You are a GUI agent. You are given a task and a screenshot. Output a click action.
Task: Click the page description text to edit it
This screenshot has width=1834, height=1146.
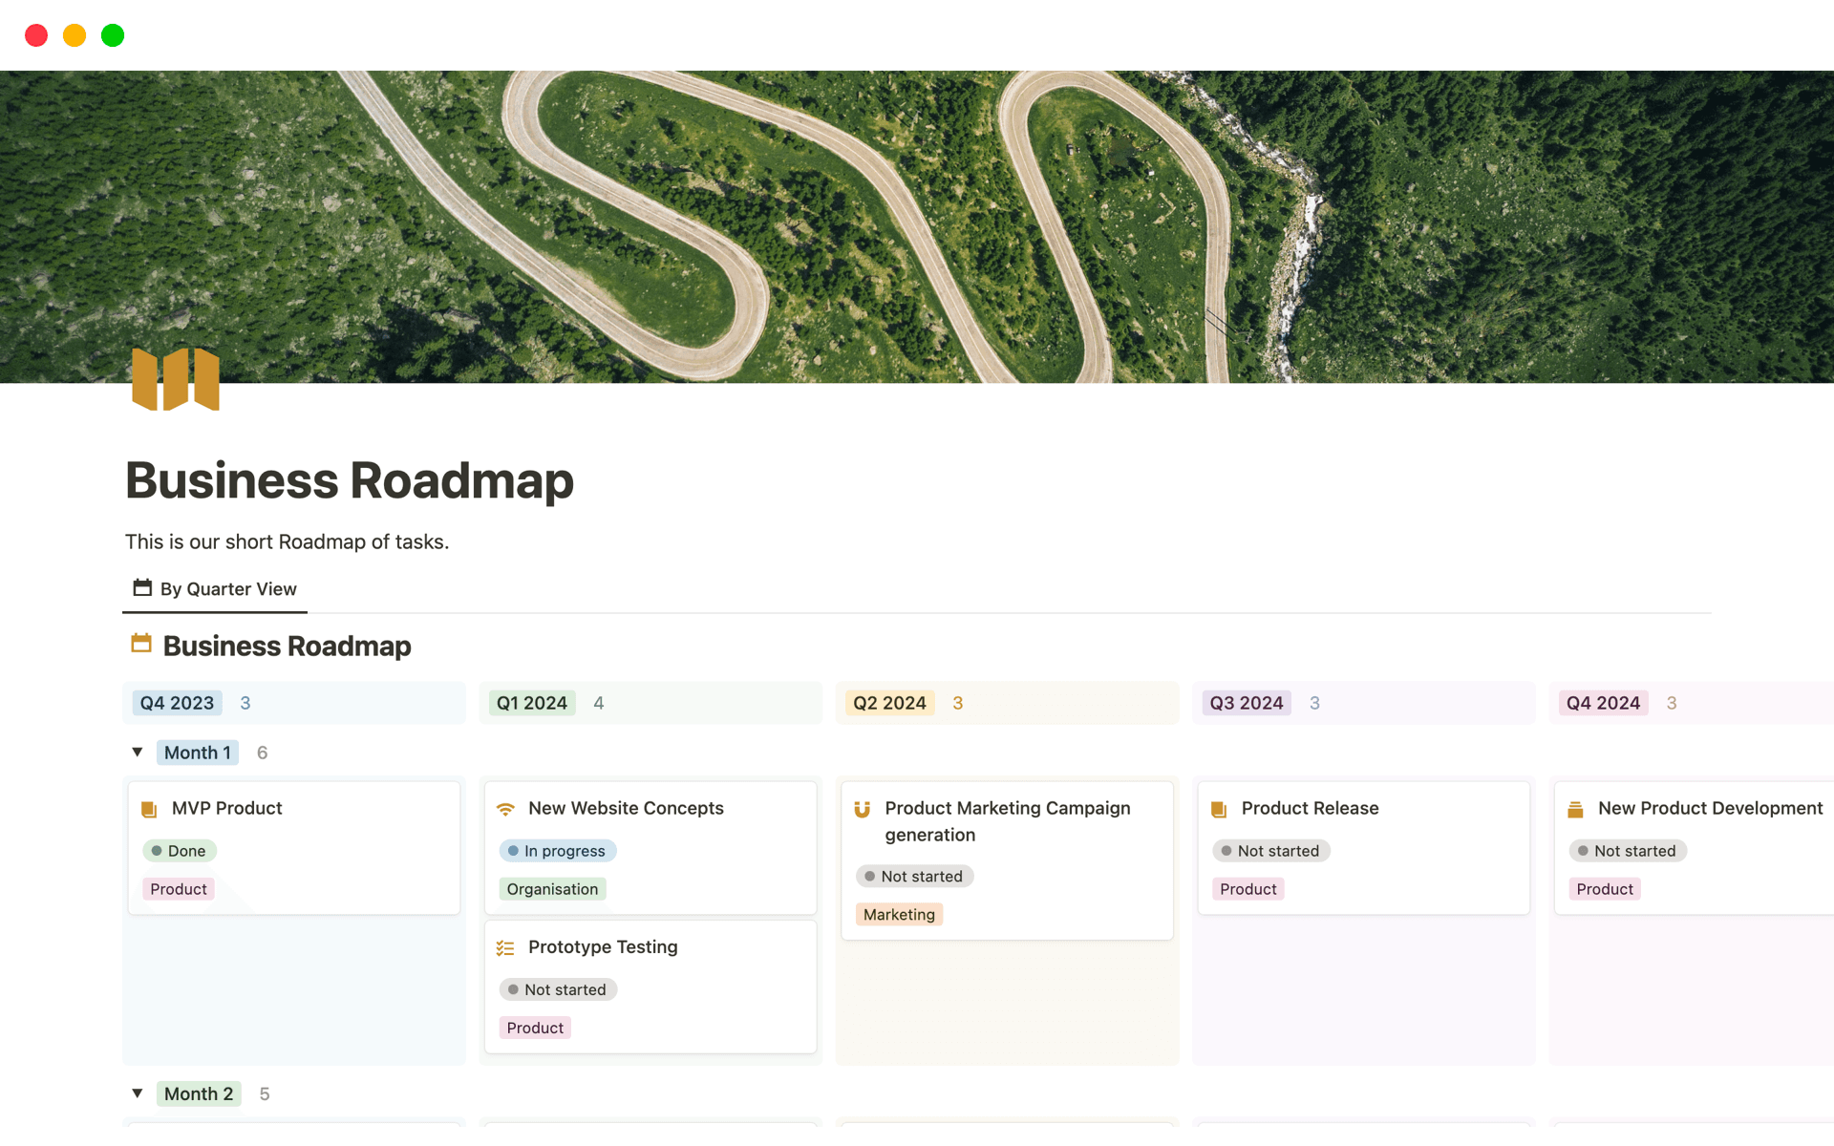287,541
